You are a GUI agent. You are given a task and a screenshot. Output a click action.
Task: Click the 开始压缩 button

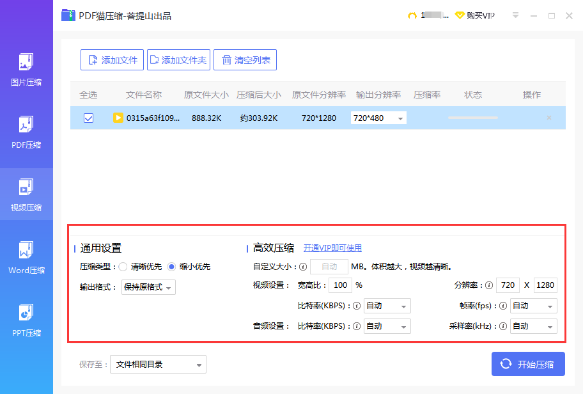528,364
